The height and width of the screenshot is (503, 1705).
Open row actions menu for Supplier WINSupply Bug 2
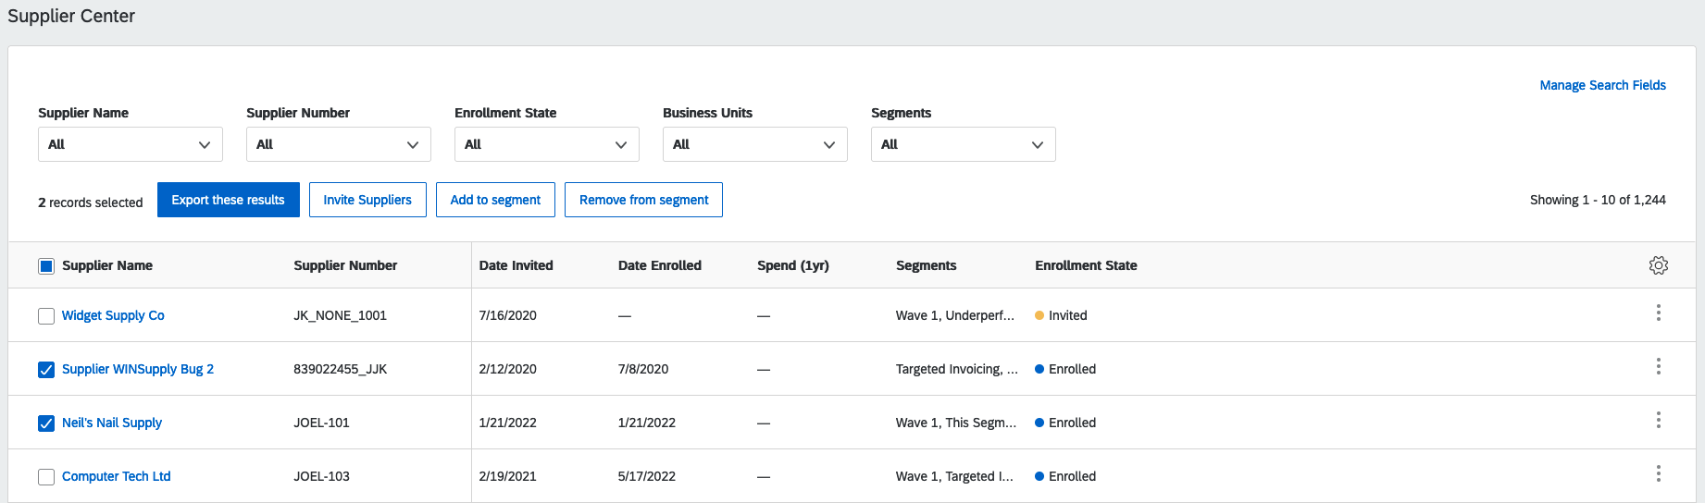click(x=1658, y=366)
